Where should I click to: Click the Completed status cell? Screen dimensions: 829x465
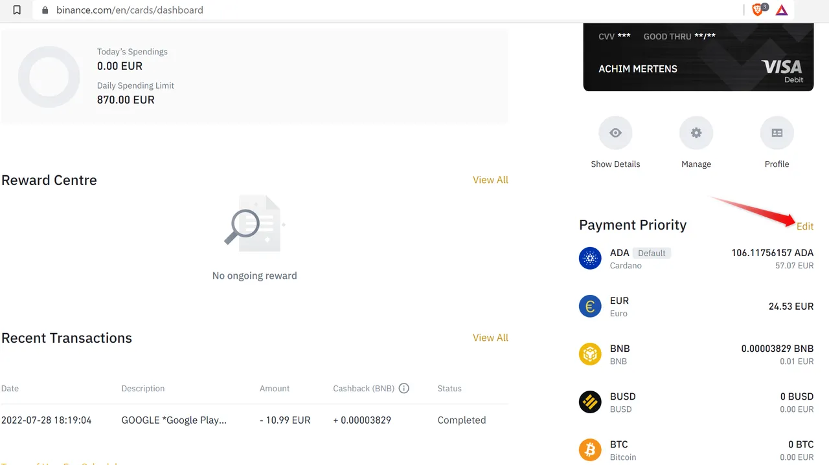462,420
